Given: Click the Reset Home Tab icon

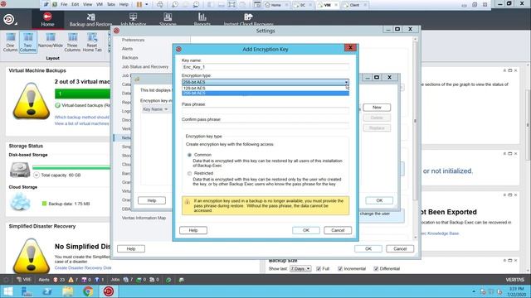Looking at the screenshot, I should pyautogui.click(x=92, y=42).
